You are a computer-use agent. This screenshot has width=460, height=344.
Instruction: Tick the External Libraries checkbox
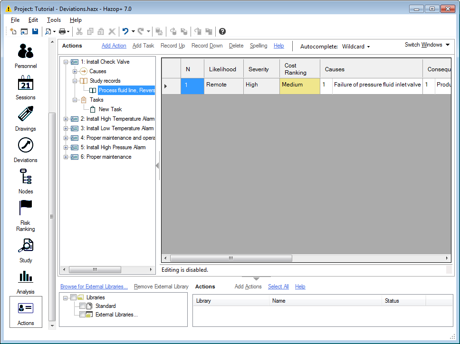(x=82, y=315)
